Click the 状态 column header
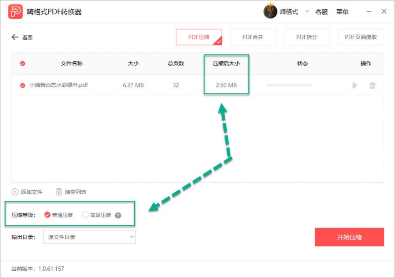Screen dimensions: 395x278 302,63
